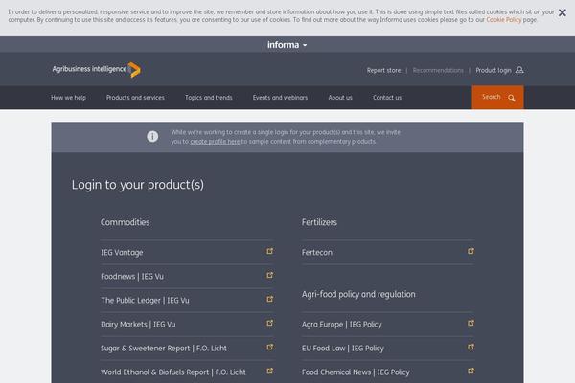Viewport: 575px width, 383px height.
Task: Open the How we help menu
Action: (x=68, y=98)
